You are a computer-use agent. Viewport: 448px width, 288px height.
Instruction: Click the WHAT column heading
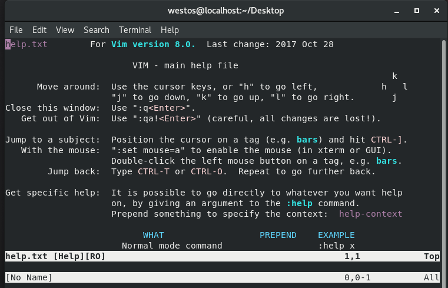pos(154,235)
